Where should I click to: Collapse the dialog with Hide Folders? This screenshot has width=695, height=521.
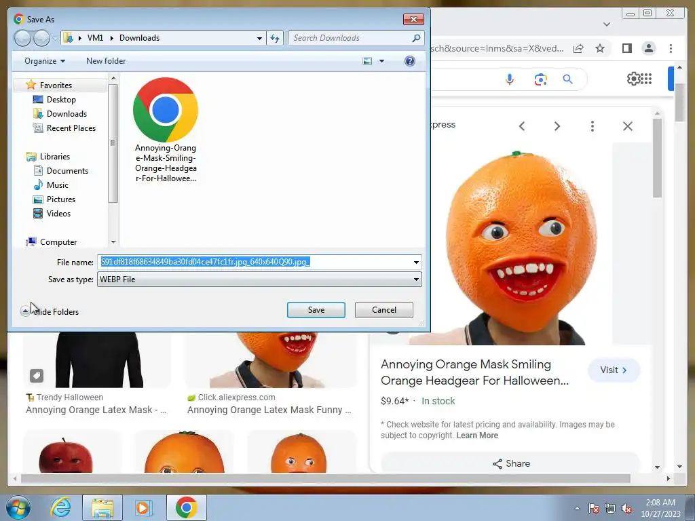click(50, 312)
